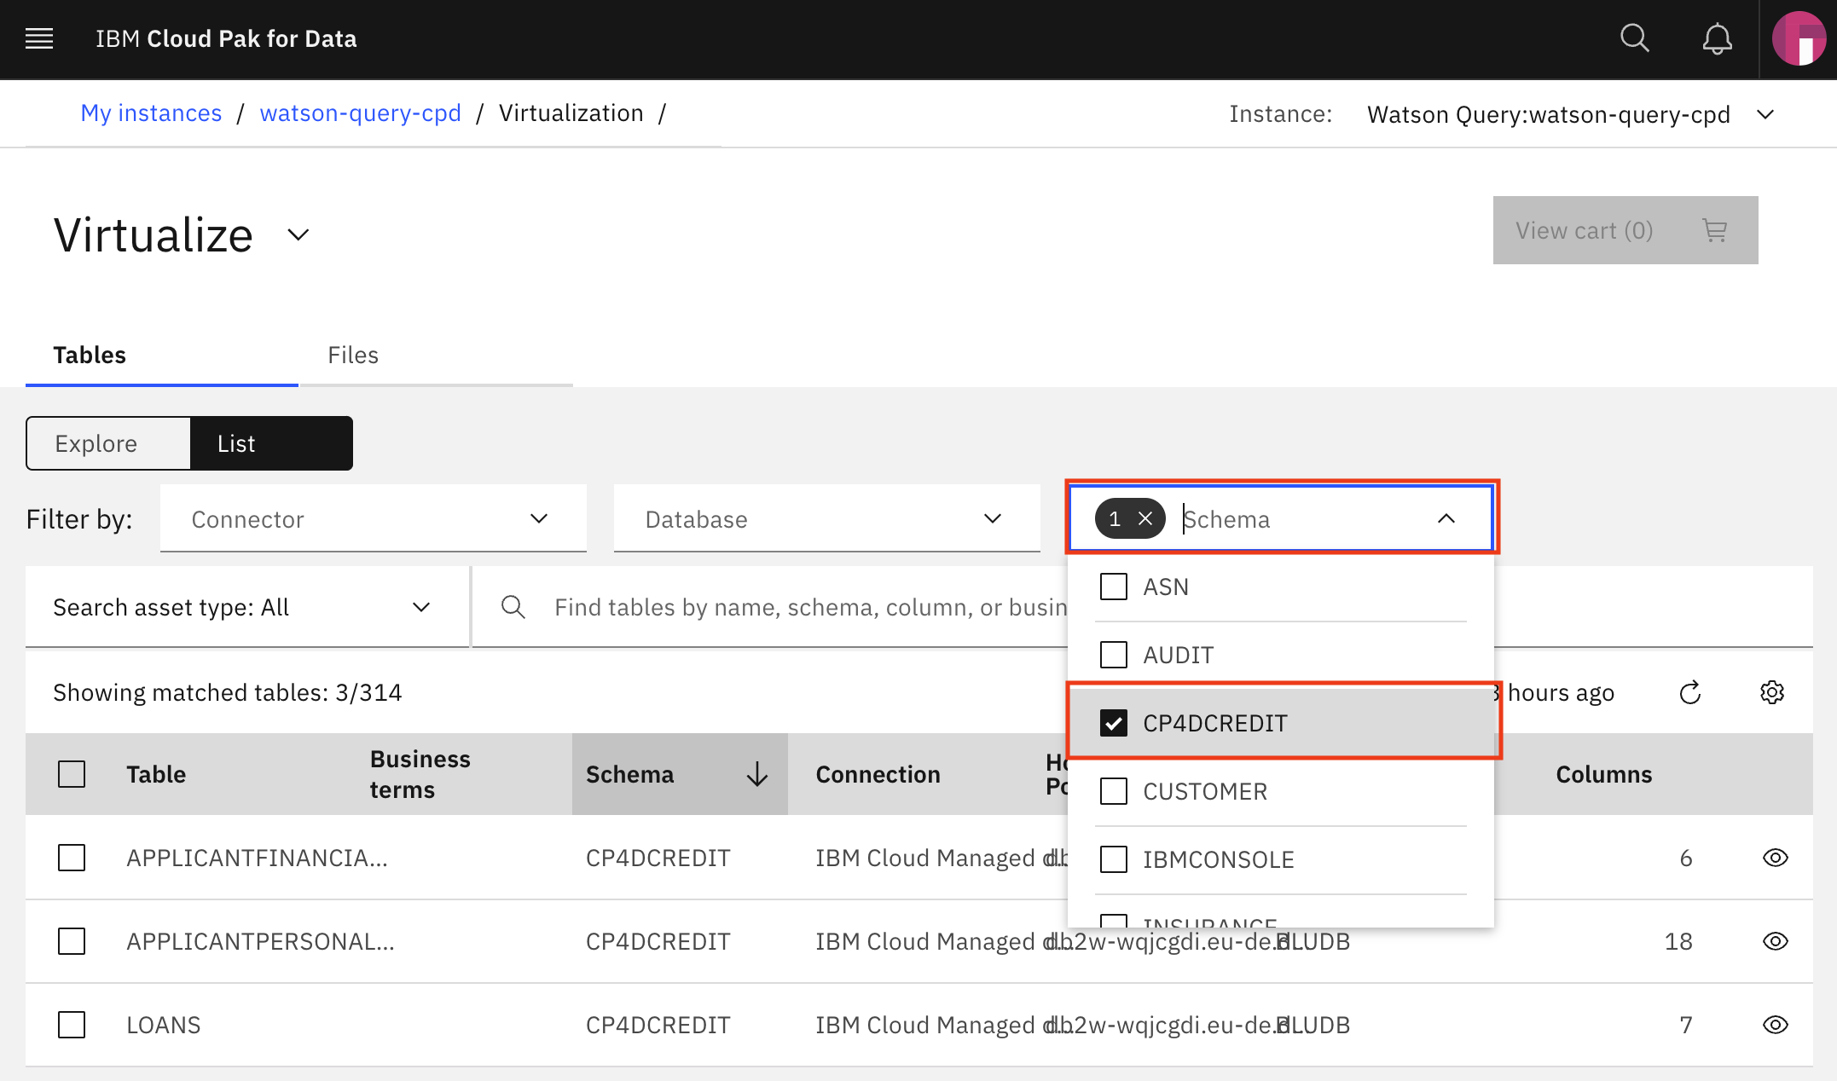Switch to the Files tab

[x=436, y=355]
